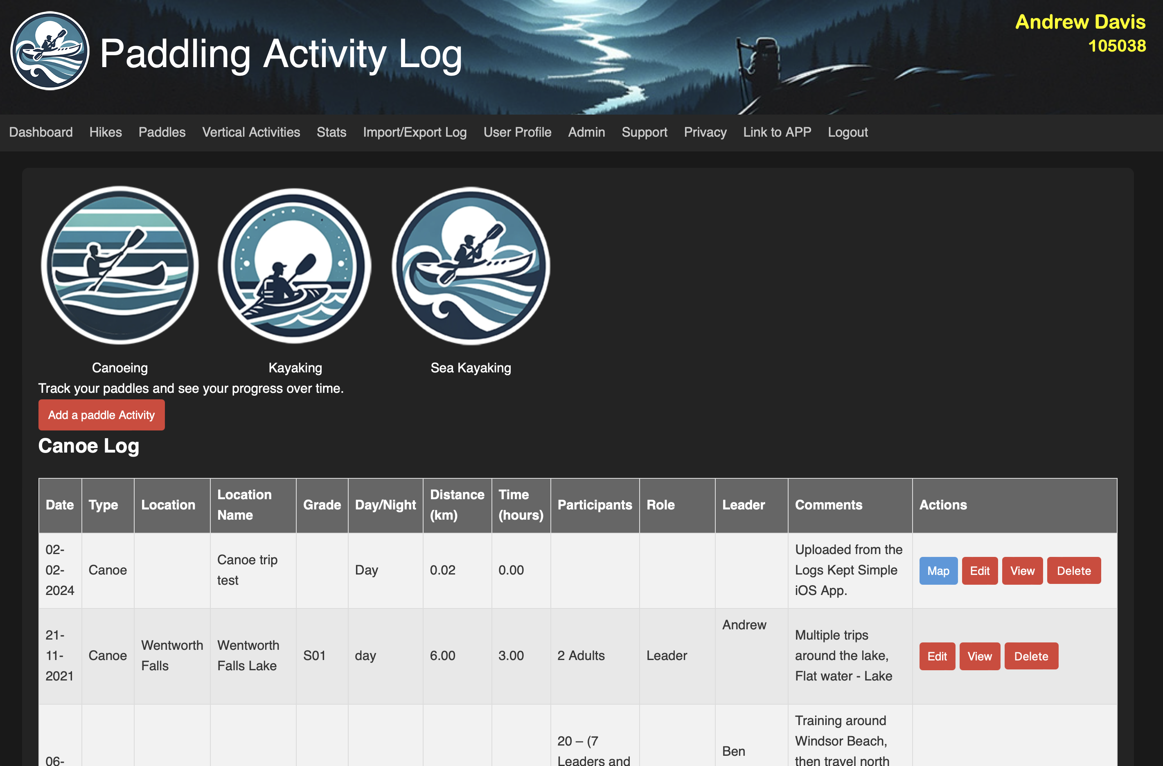Open the Stats page
Screen dimensions: 1163x766
point(331,133)
